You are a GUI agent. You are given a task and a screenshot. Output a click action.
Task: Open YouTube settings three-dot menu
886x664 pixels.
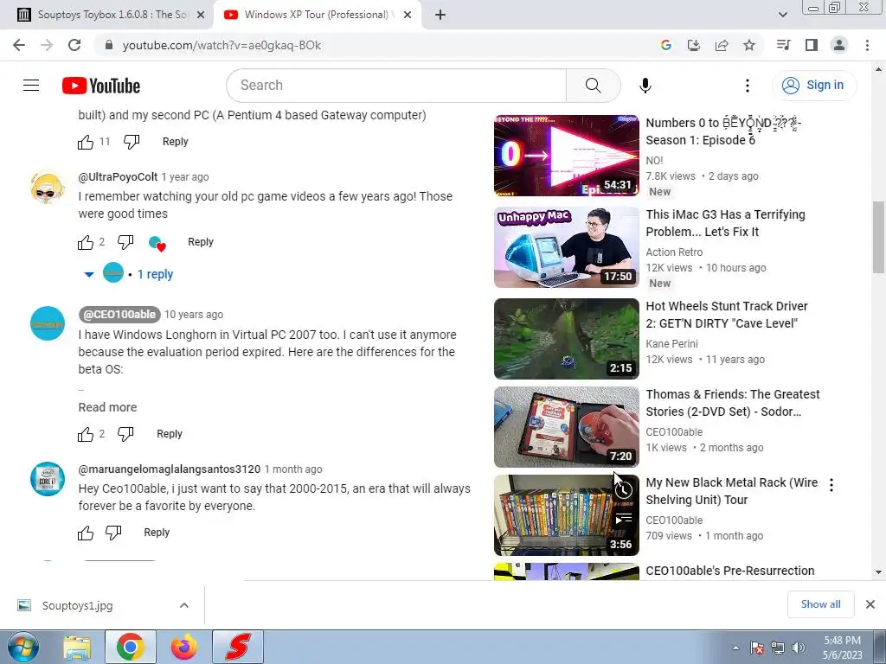click(x=747, y=86)
